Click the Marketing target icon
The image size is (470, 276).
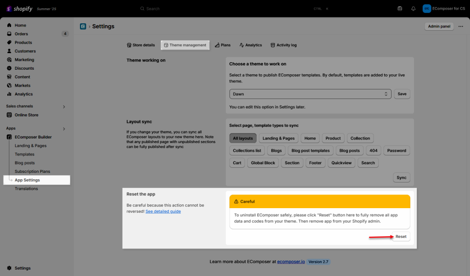tap(9, 60)
